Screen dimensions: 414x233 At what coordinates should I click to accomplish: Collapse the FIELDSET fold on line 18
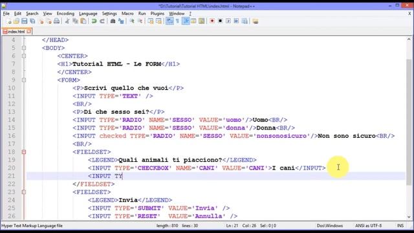(24, 152)
